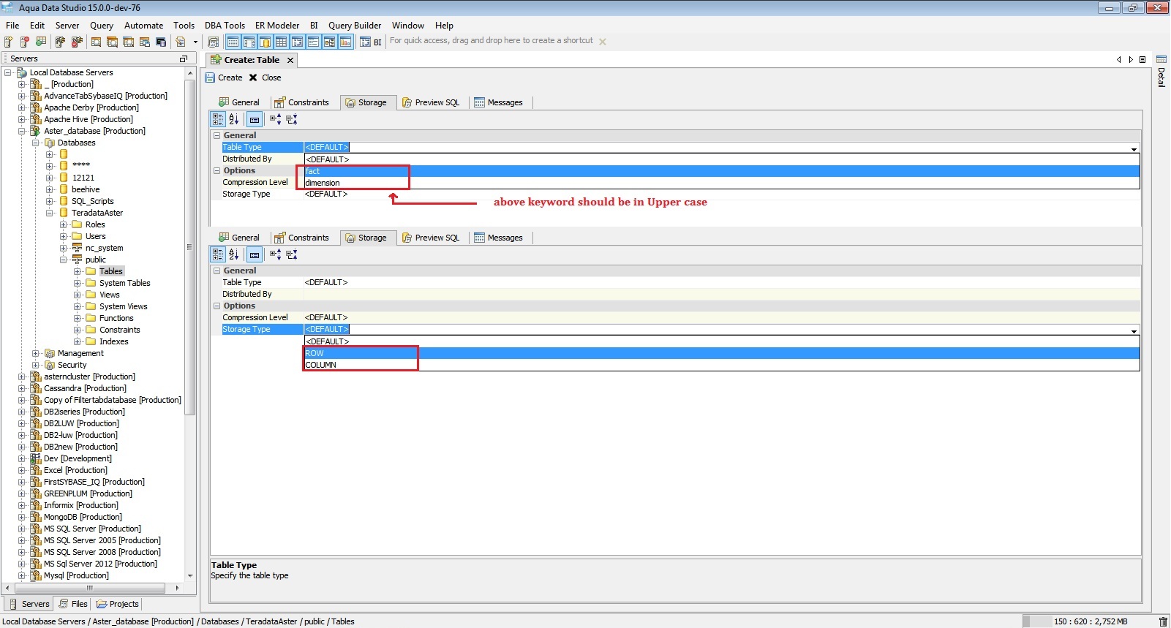Click the Close button beside Create
Screen dimensions: 1171x628
click(x=265, y=77)
